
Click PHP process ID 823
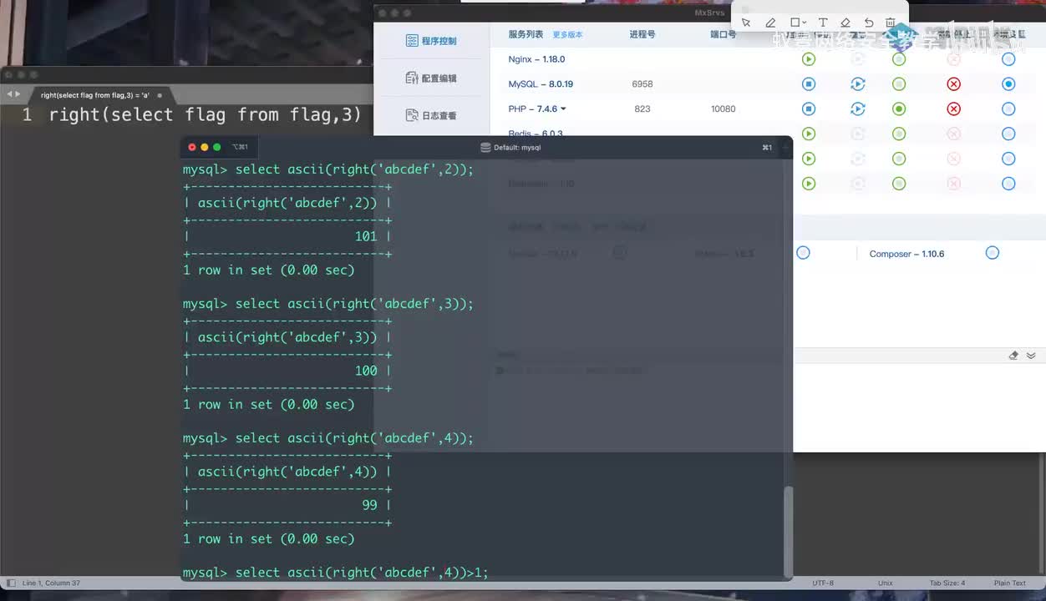(x=642, y=109)
